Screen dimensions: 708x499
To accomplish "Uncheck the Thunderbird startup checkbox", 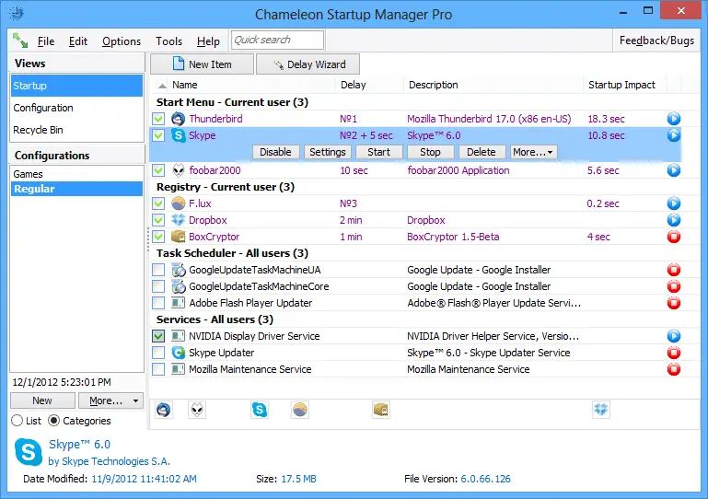I will tap(159, 119).
